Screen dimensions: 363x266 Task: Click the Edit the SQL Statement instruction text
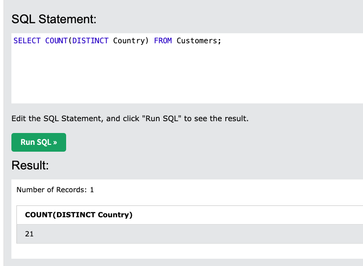pos(130,119)
